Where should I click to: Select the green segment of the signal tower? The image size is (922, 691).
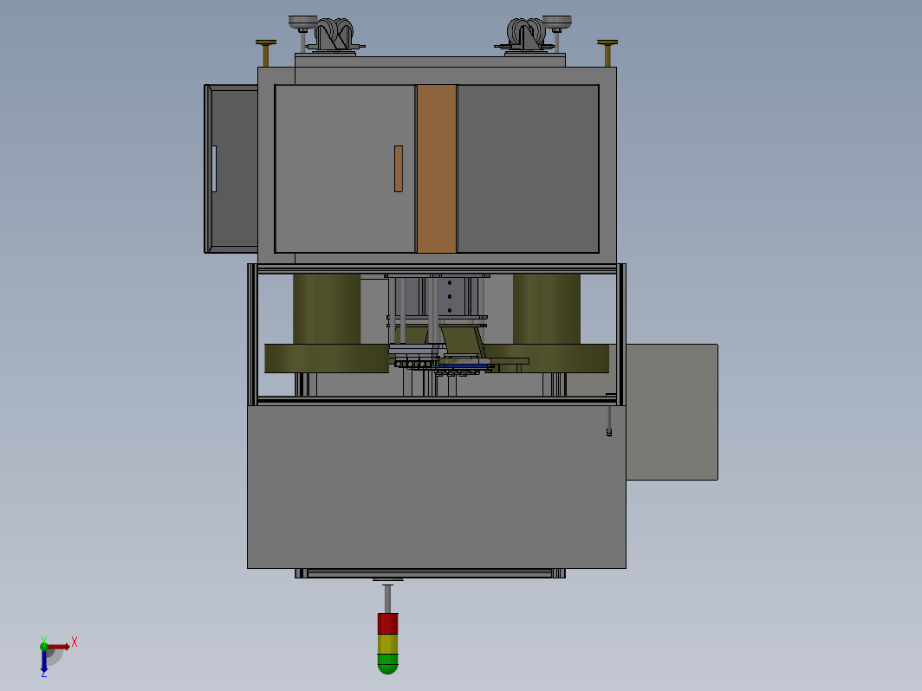coord(387,664)
